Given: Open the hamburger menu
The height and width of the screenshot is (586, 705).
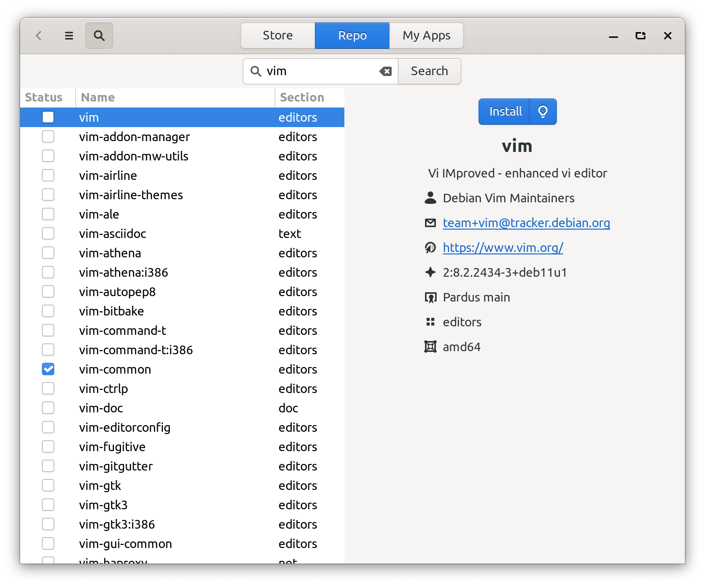Looking at the screenshot, I should [69, 36].
